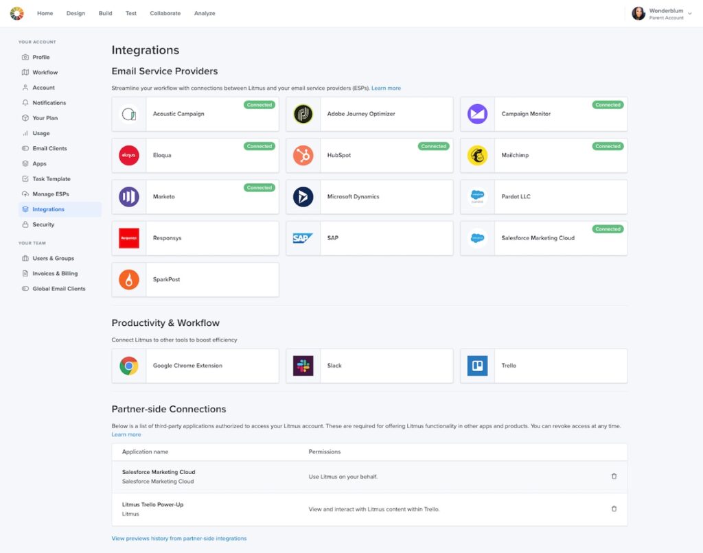View previews history from partner-side integrations

(179, 538)
